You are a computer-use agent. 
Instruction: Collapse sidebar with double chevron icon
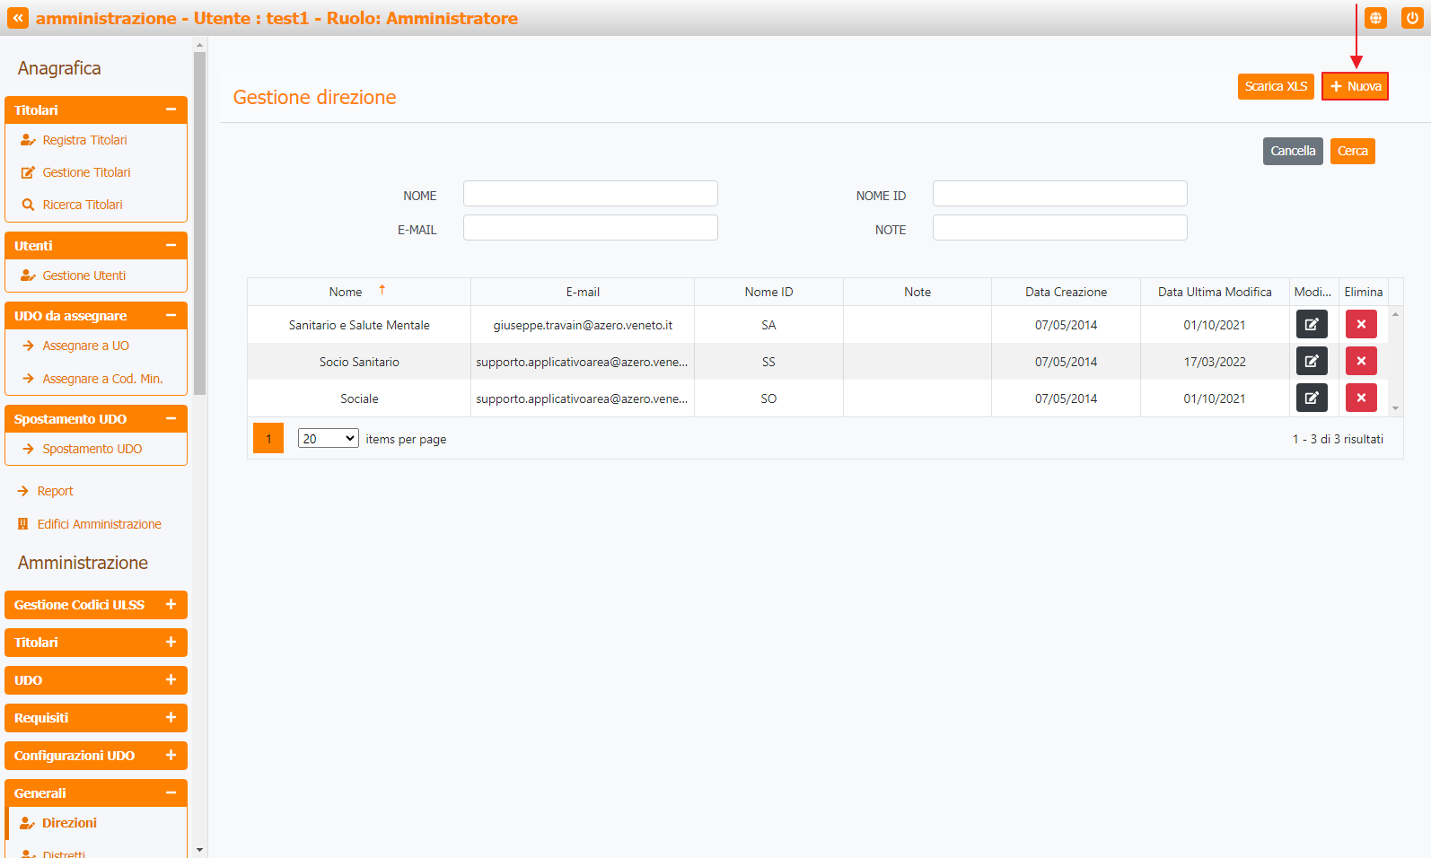tap(18, 18)
